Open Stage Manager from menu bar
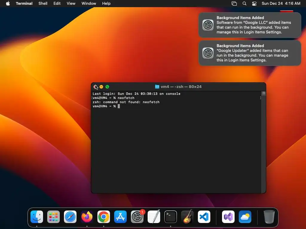Viewport: 306px width, 229px height. click(234, 4)
